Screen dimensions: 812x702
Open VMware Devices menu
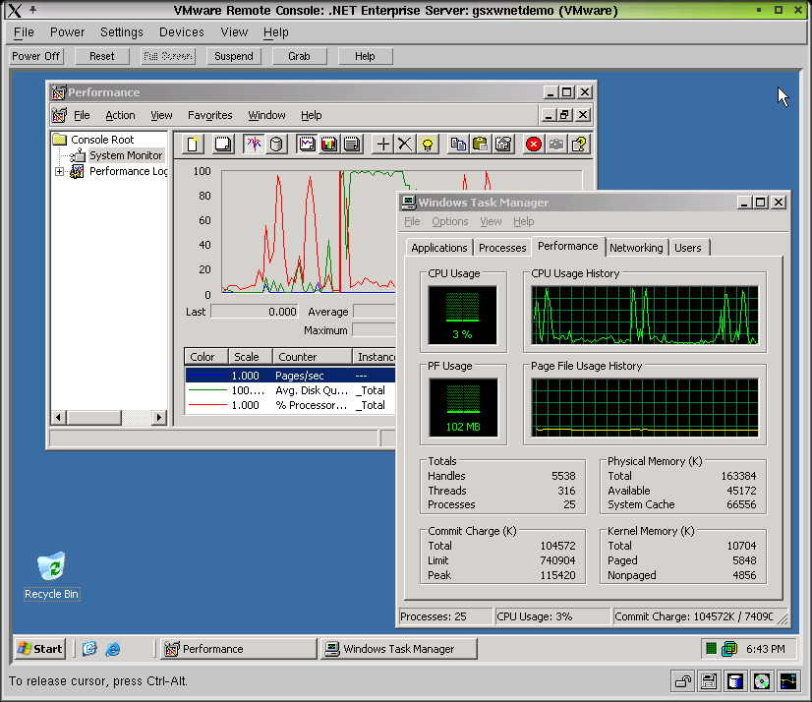pos(182,32)
